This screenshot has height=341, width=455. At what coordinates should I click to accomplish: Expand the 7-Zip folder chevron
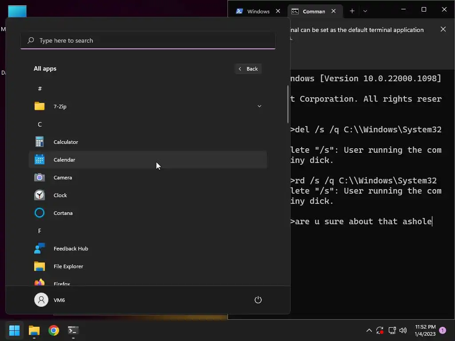pyautogui.click(x=259, y=106)
